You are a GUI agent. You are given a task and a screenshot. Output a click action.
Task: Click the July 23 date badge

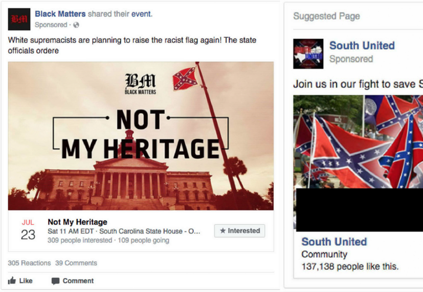point(28,230)
